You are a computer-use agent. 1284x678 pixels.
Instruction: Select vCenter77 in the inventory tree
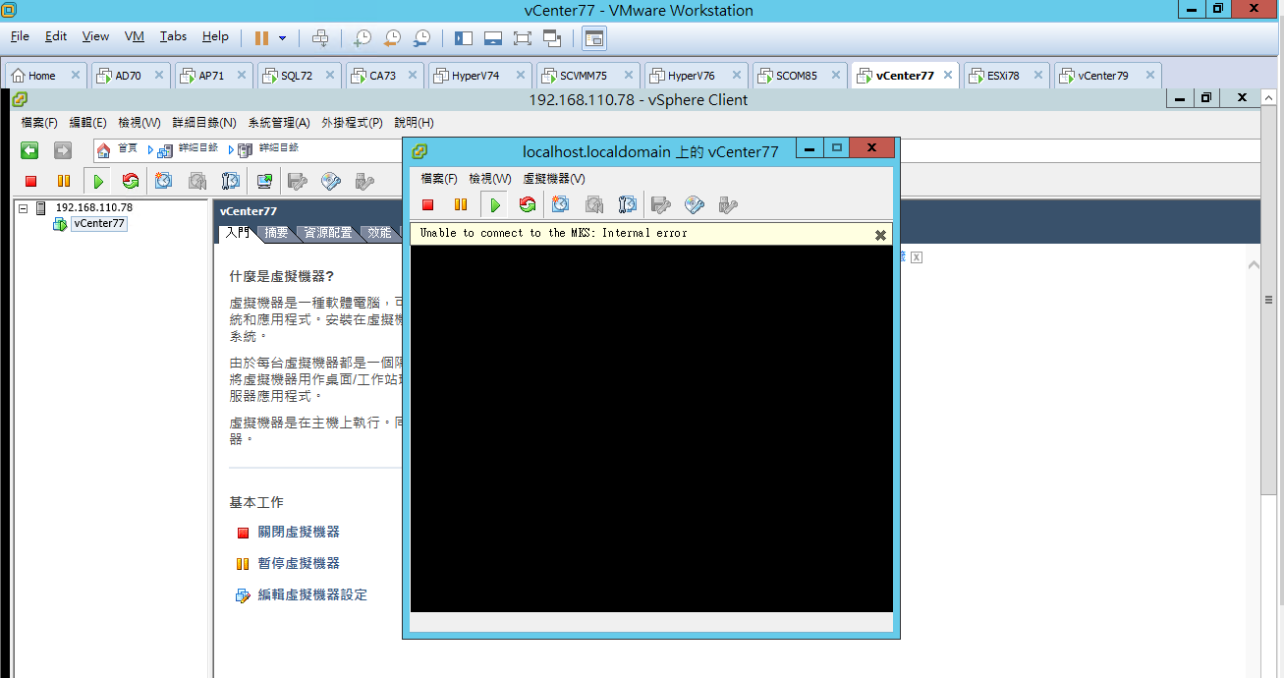pos(99,223)
